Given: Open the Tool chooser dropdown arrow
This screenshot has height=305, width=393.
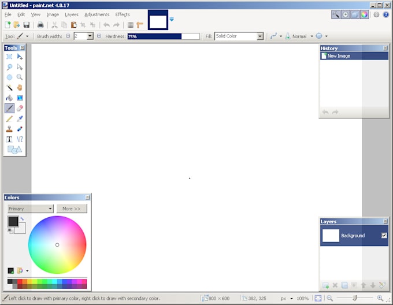Looking at the screenshot, I should [27, 36].
